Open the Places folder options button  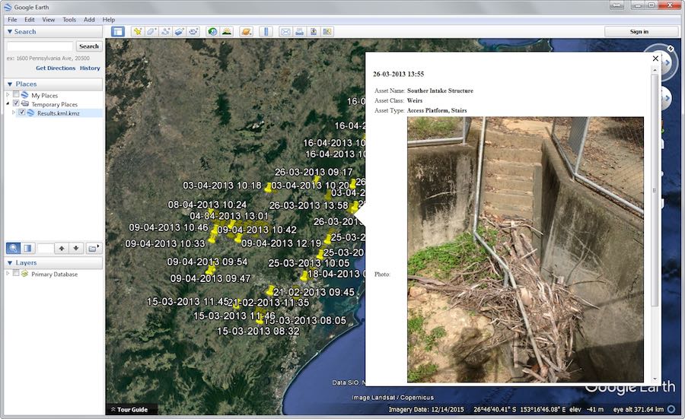[x=93, y=249]
